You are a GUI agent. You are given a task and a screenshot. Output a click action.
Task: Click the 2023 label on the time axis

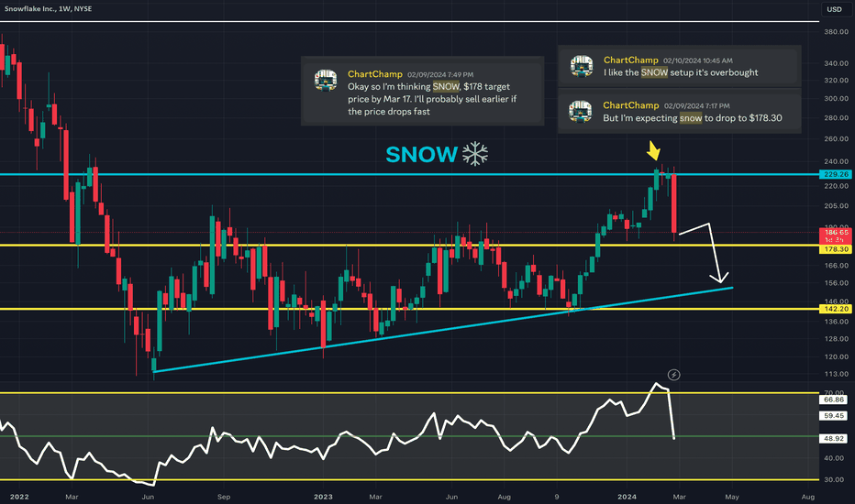(323, 497)
